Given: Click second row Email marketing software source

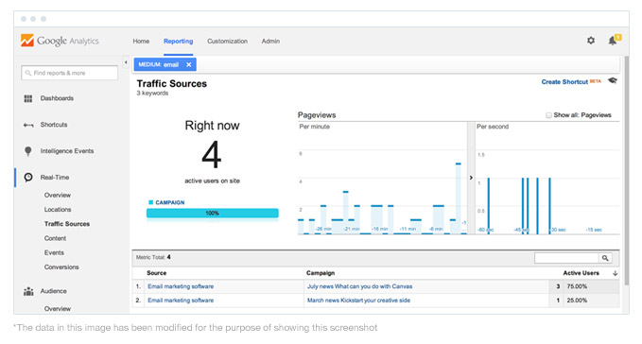Looking at the screenshot, I should pos(181,301).
